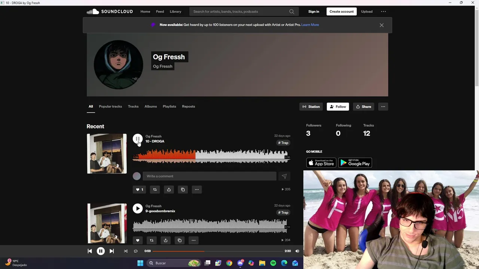Click the search magnifier icon
The height and width of the screenshot is (269, 479).
pos(292,12)
